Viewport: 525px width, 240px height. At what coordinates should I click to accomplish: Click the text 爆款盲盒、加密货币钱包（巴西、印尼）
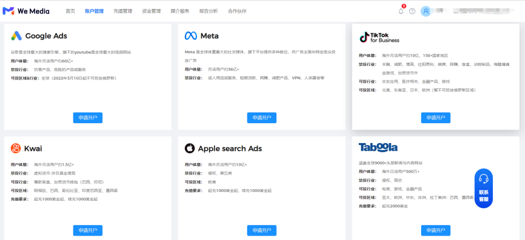(x=69, y=182)
